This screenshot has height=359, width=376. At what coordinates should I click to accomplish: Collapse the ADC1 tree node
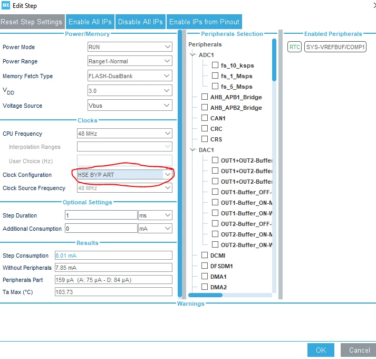[192, 55]
